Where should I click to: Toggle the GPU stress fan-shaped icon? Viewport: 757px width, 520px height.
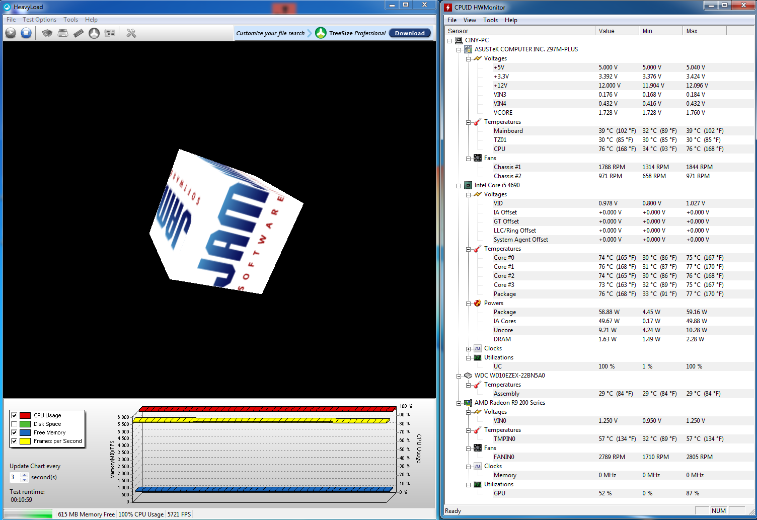coord(94,33)
